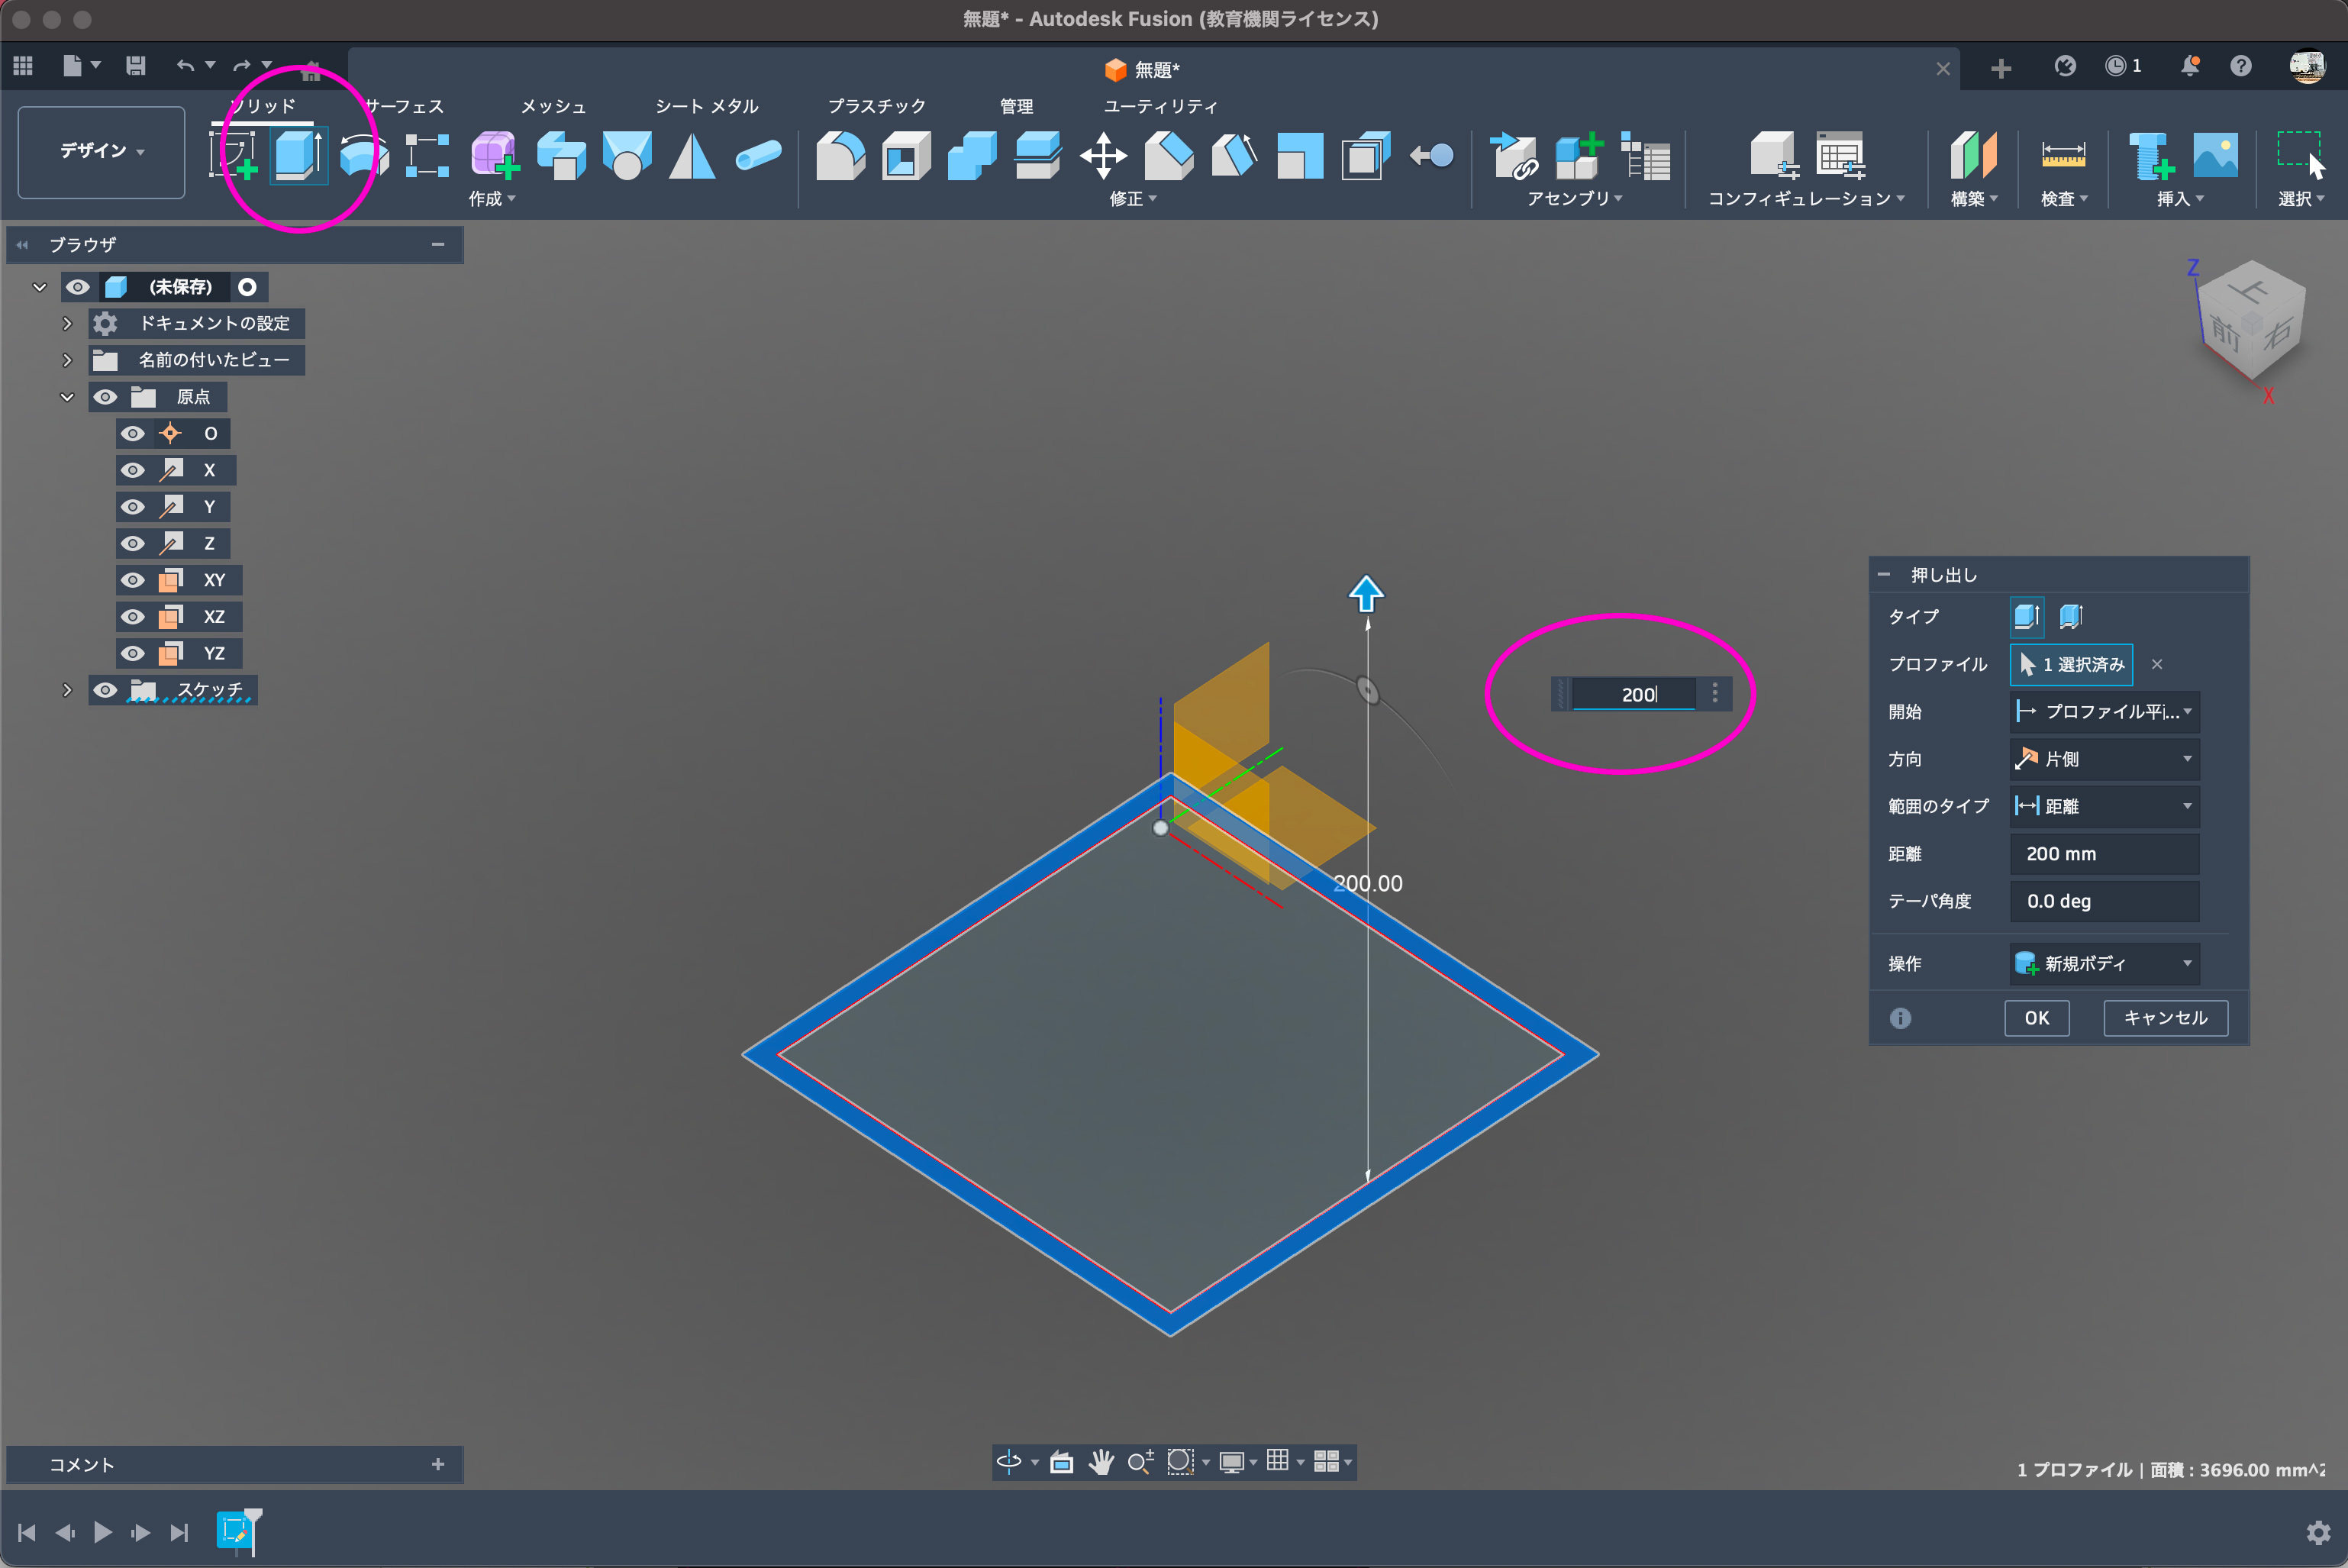Select the Move/Copy cross-arrows icon
The width and height of the screenshot is (2348, 1568).
[1103, 156]
